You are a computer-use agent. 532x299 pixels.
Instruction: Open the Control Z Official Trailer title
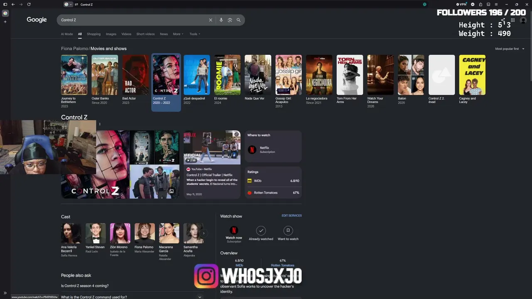tap(209, 175)
